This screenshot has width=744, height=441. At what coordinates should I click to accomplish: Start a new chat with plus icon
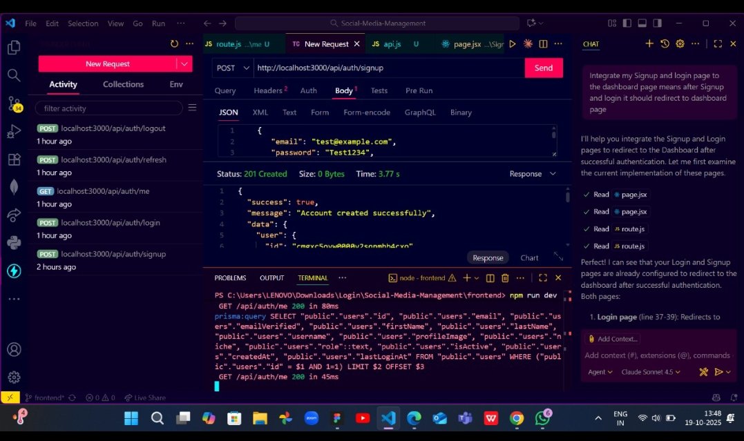(649, 43)
